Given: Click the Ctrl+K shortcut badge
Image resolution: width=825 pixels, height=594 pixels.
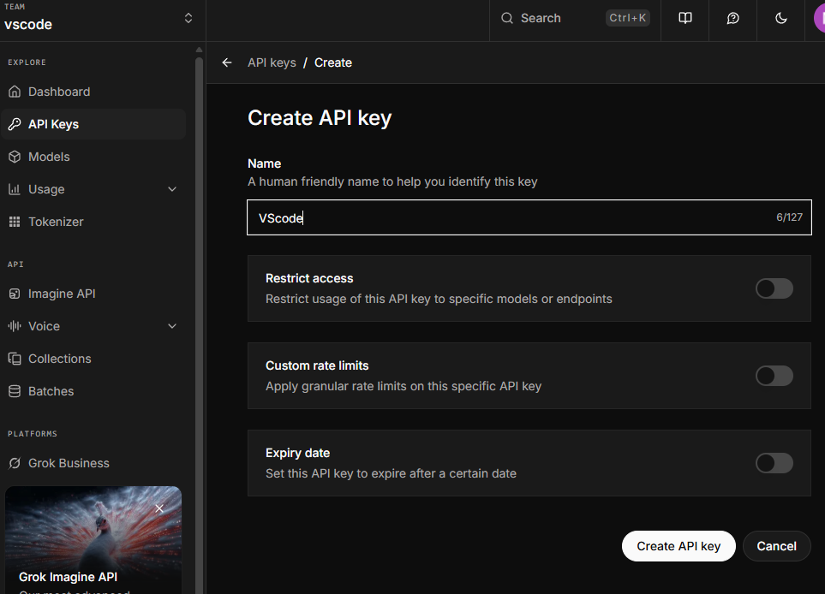Looking at the screenshot, I should 628,18.
